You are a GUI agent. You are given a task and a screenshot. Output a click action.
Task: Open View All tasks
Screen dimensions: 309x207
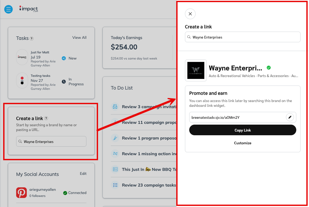pyautogui.click(x=79, y=37)
